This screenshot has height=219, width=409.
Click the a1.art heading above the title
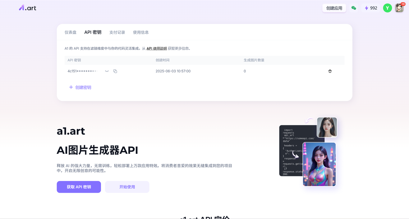[71, 131]
